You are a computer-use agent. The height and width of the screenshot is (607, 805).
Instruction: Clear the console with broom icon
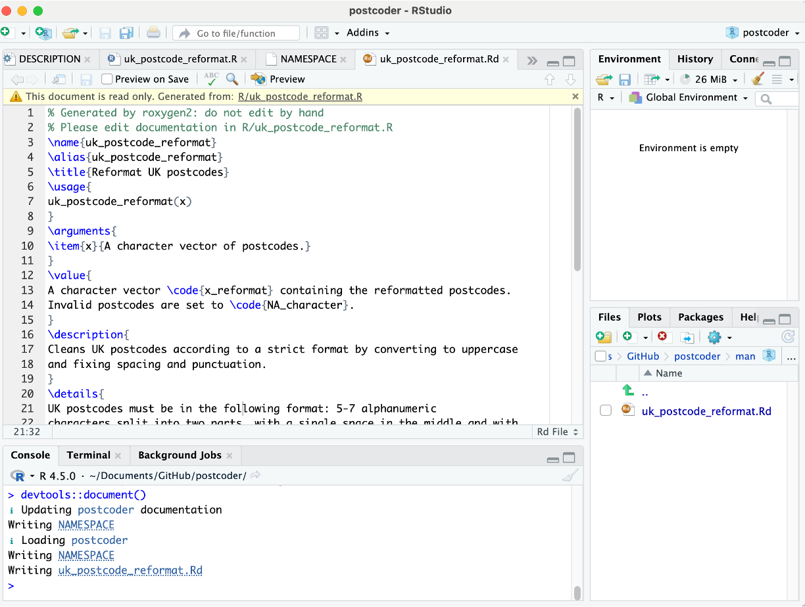coord(570,476)
